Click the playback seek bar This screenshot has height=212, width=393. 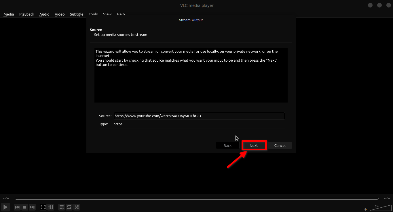[196, 198]
